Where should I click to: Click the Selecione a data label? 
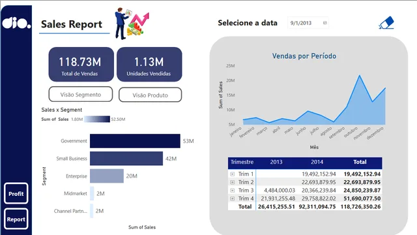pos(248,23)
